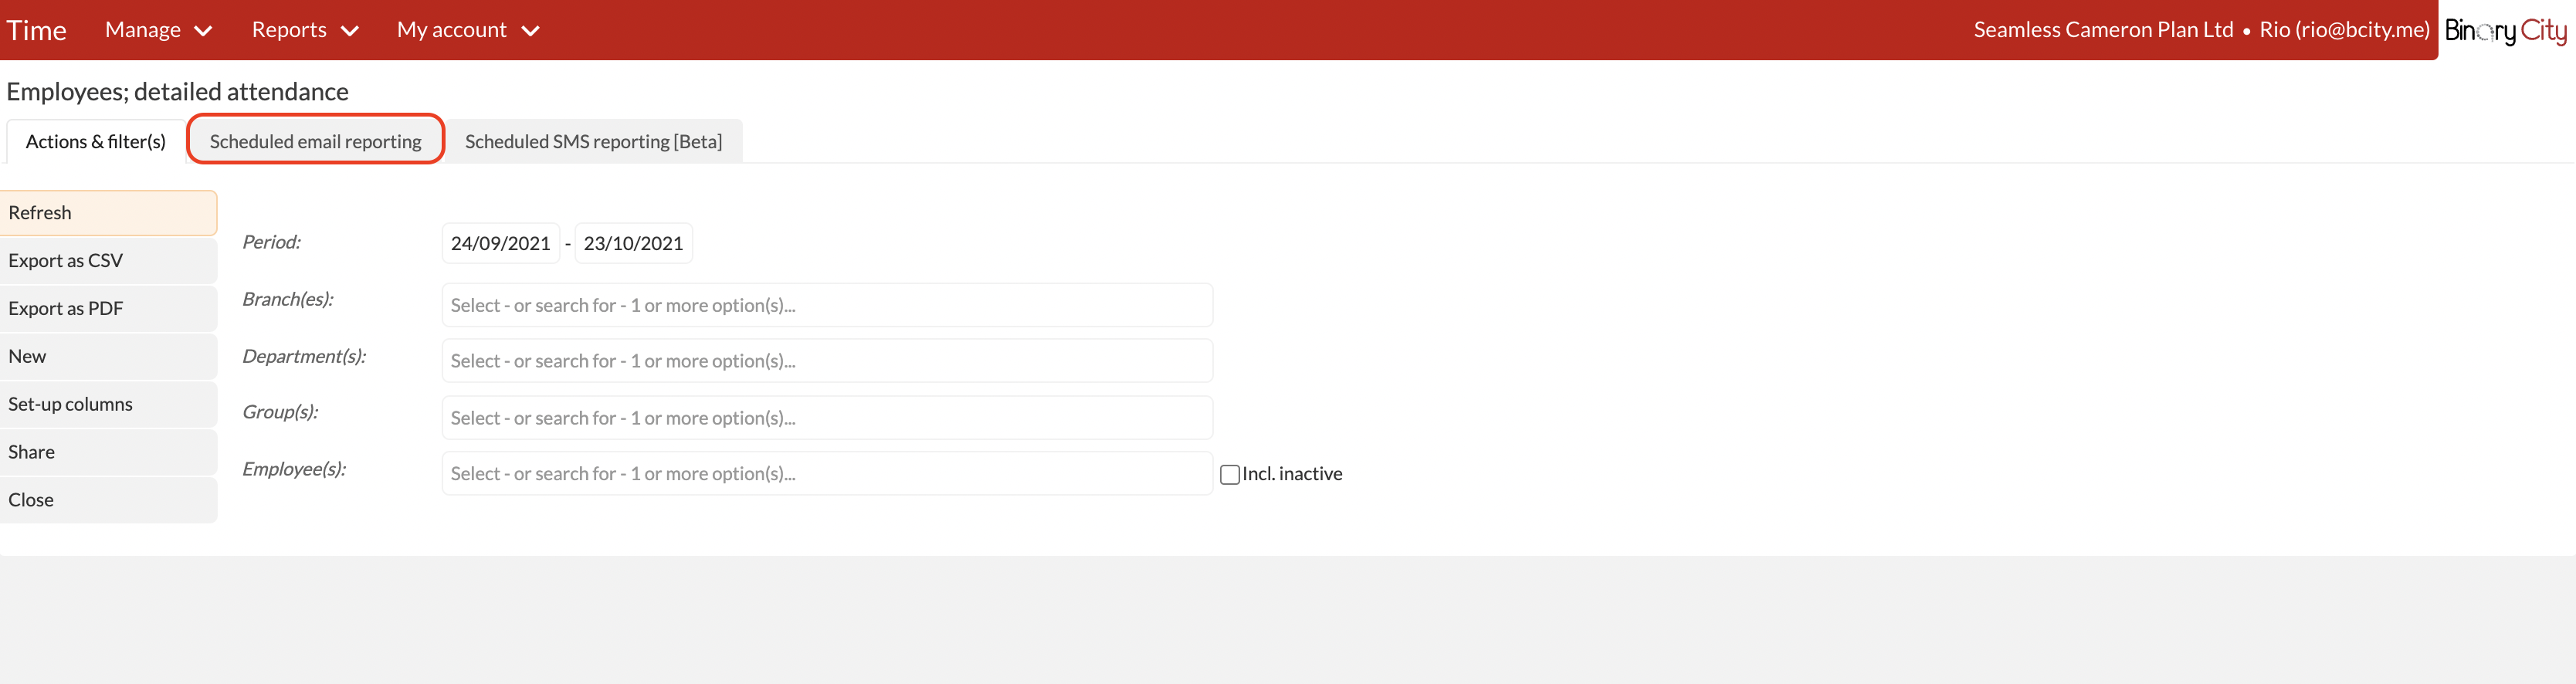2576x684 pixels.
Task: Open the Time home link
Action: (x=36, y=31)
